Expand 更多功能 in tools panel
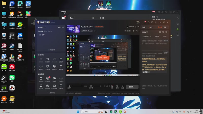 pyautogui.click(x=51, y=93)
